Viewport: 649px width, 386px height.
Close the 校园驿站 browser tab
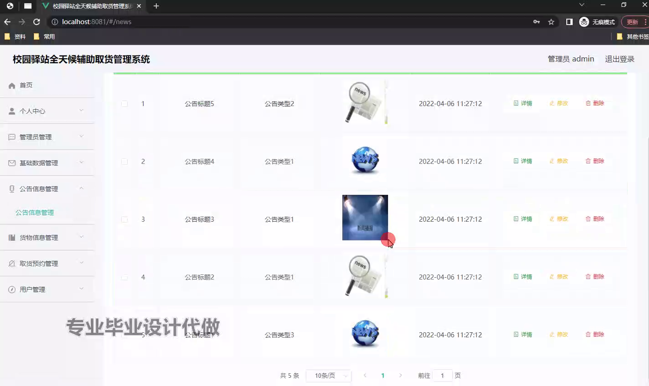coord(139,6)
